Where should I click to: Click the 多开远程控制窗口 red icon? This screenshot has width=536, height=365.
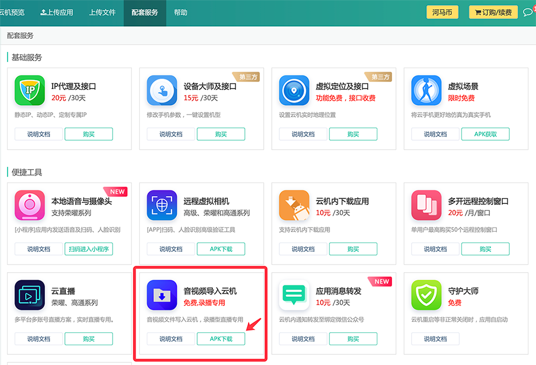coord(426,205)
